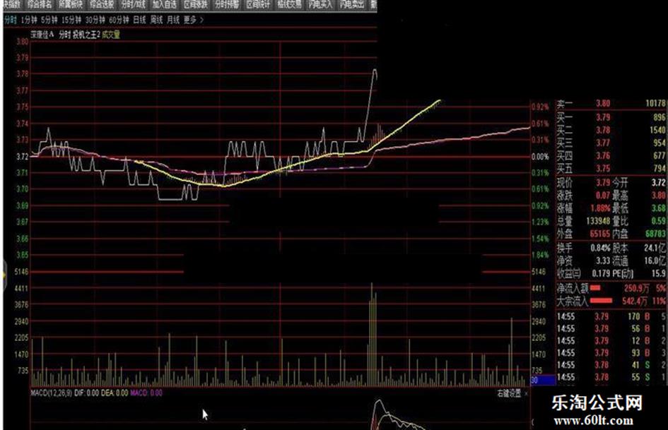The width and height of the screenshot is (668, 430).
Task: Open the 所属板块 toolbar button
Action: click(71, 5)
